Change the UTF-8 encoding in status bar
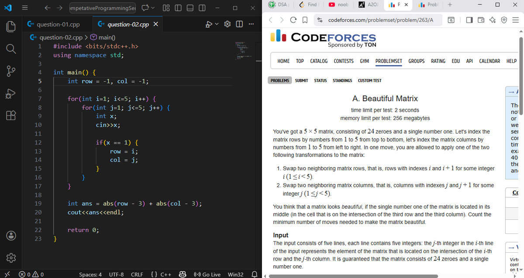524x278 pixels. (117, 275)
